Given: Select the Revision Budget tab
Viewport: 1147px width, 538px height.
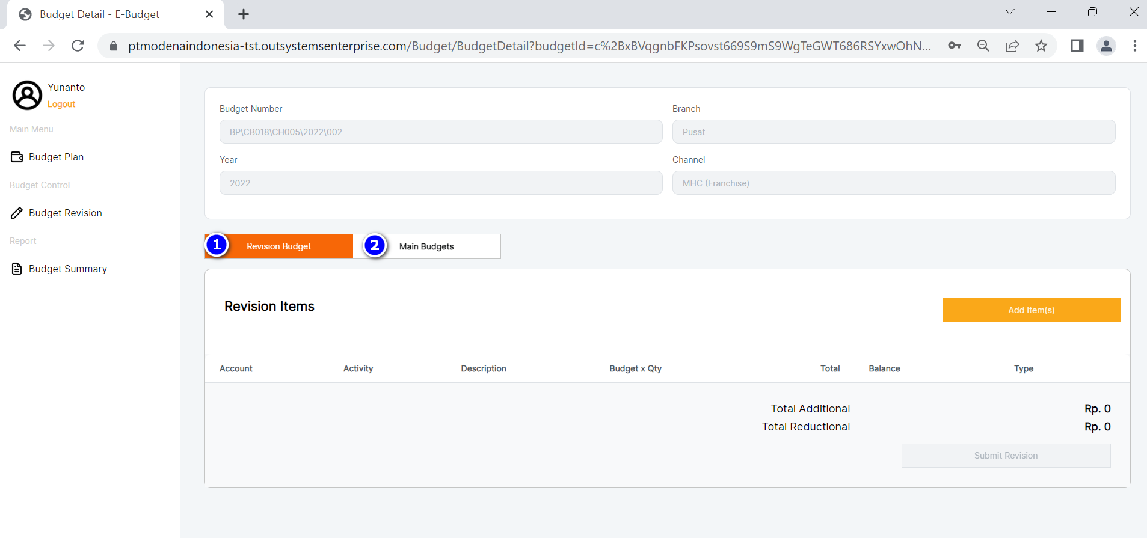Looking at the screenshot, I should (x=278, y=246).
